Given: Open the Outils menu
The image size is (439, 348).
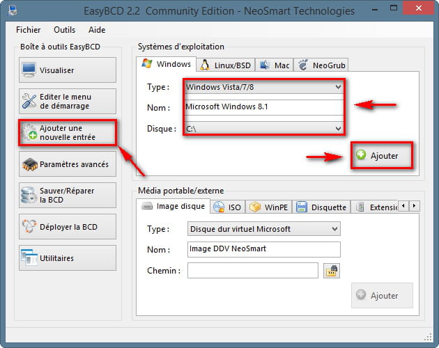Looking at the screenshot, I should click(x=64, y=30).
